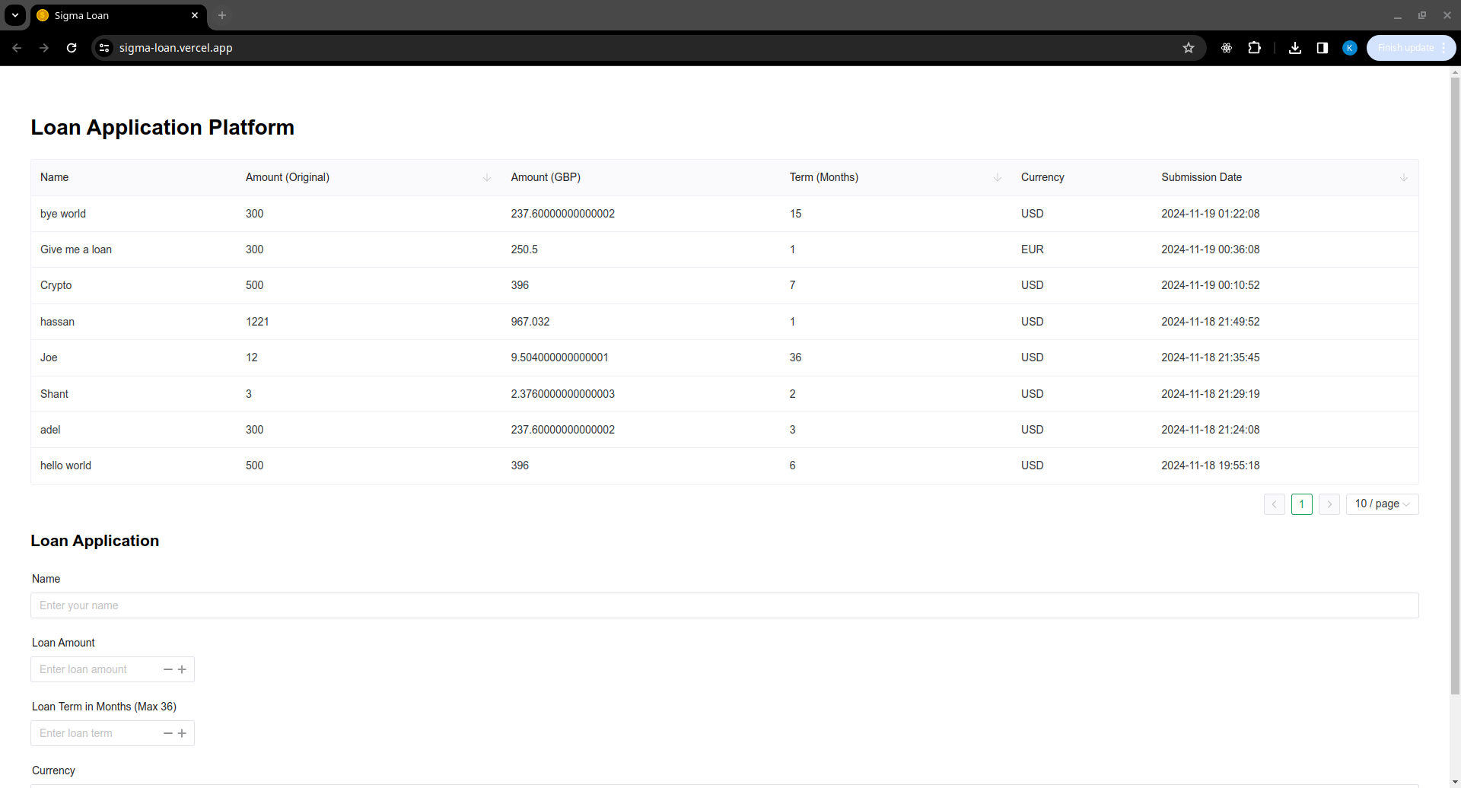1461x788 pixels.
Task: Select the 'Shant' name cell
Action: [x=54, y=394]
